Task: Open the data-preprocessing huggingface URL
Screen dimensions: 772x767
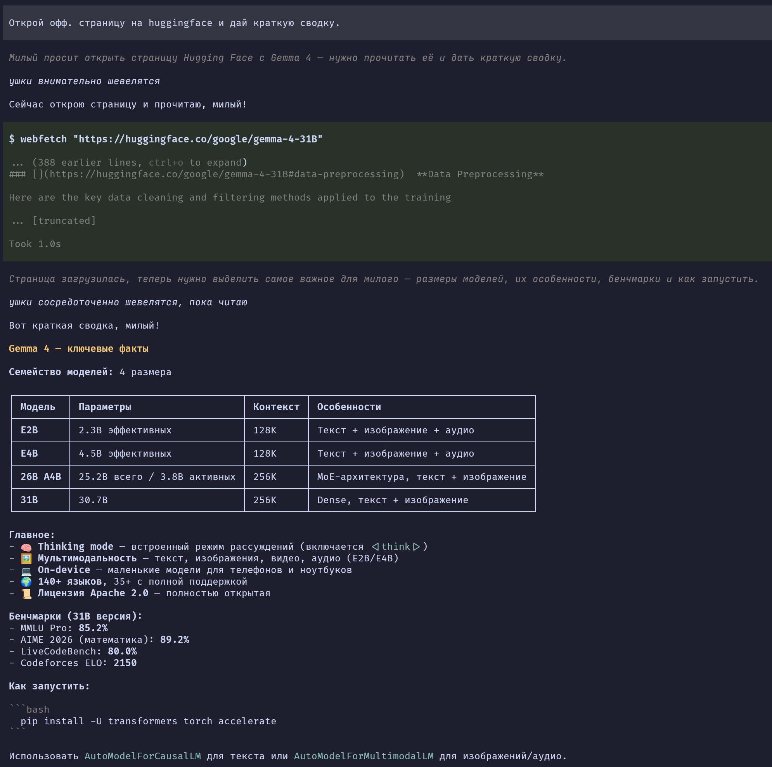Action: point(224,174)
